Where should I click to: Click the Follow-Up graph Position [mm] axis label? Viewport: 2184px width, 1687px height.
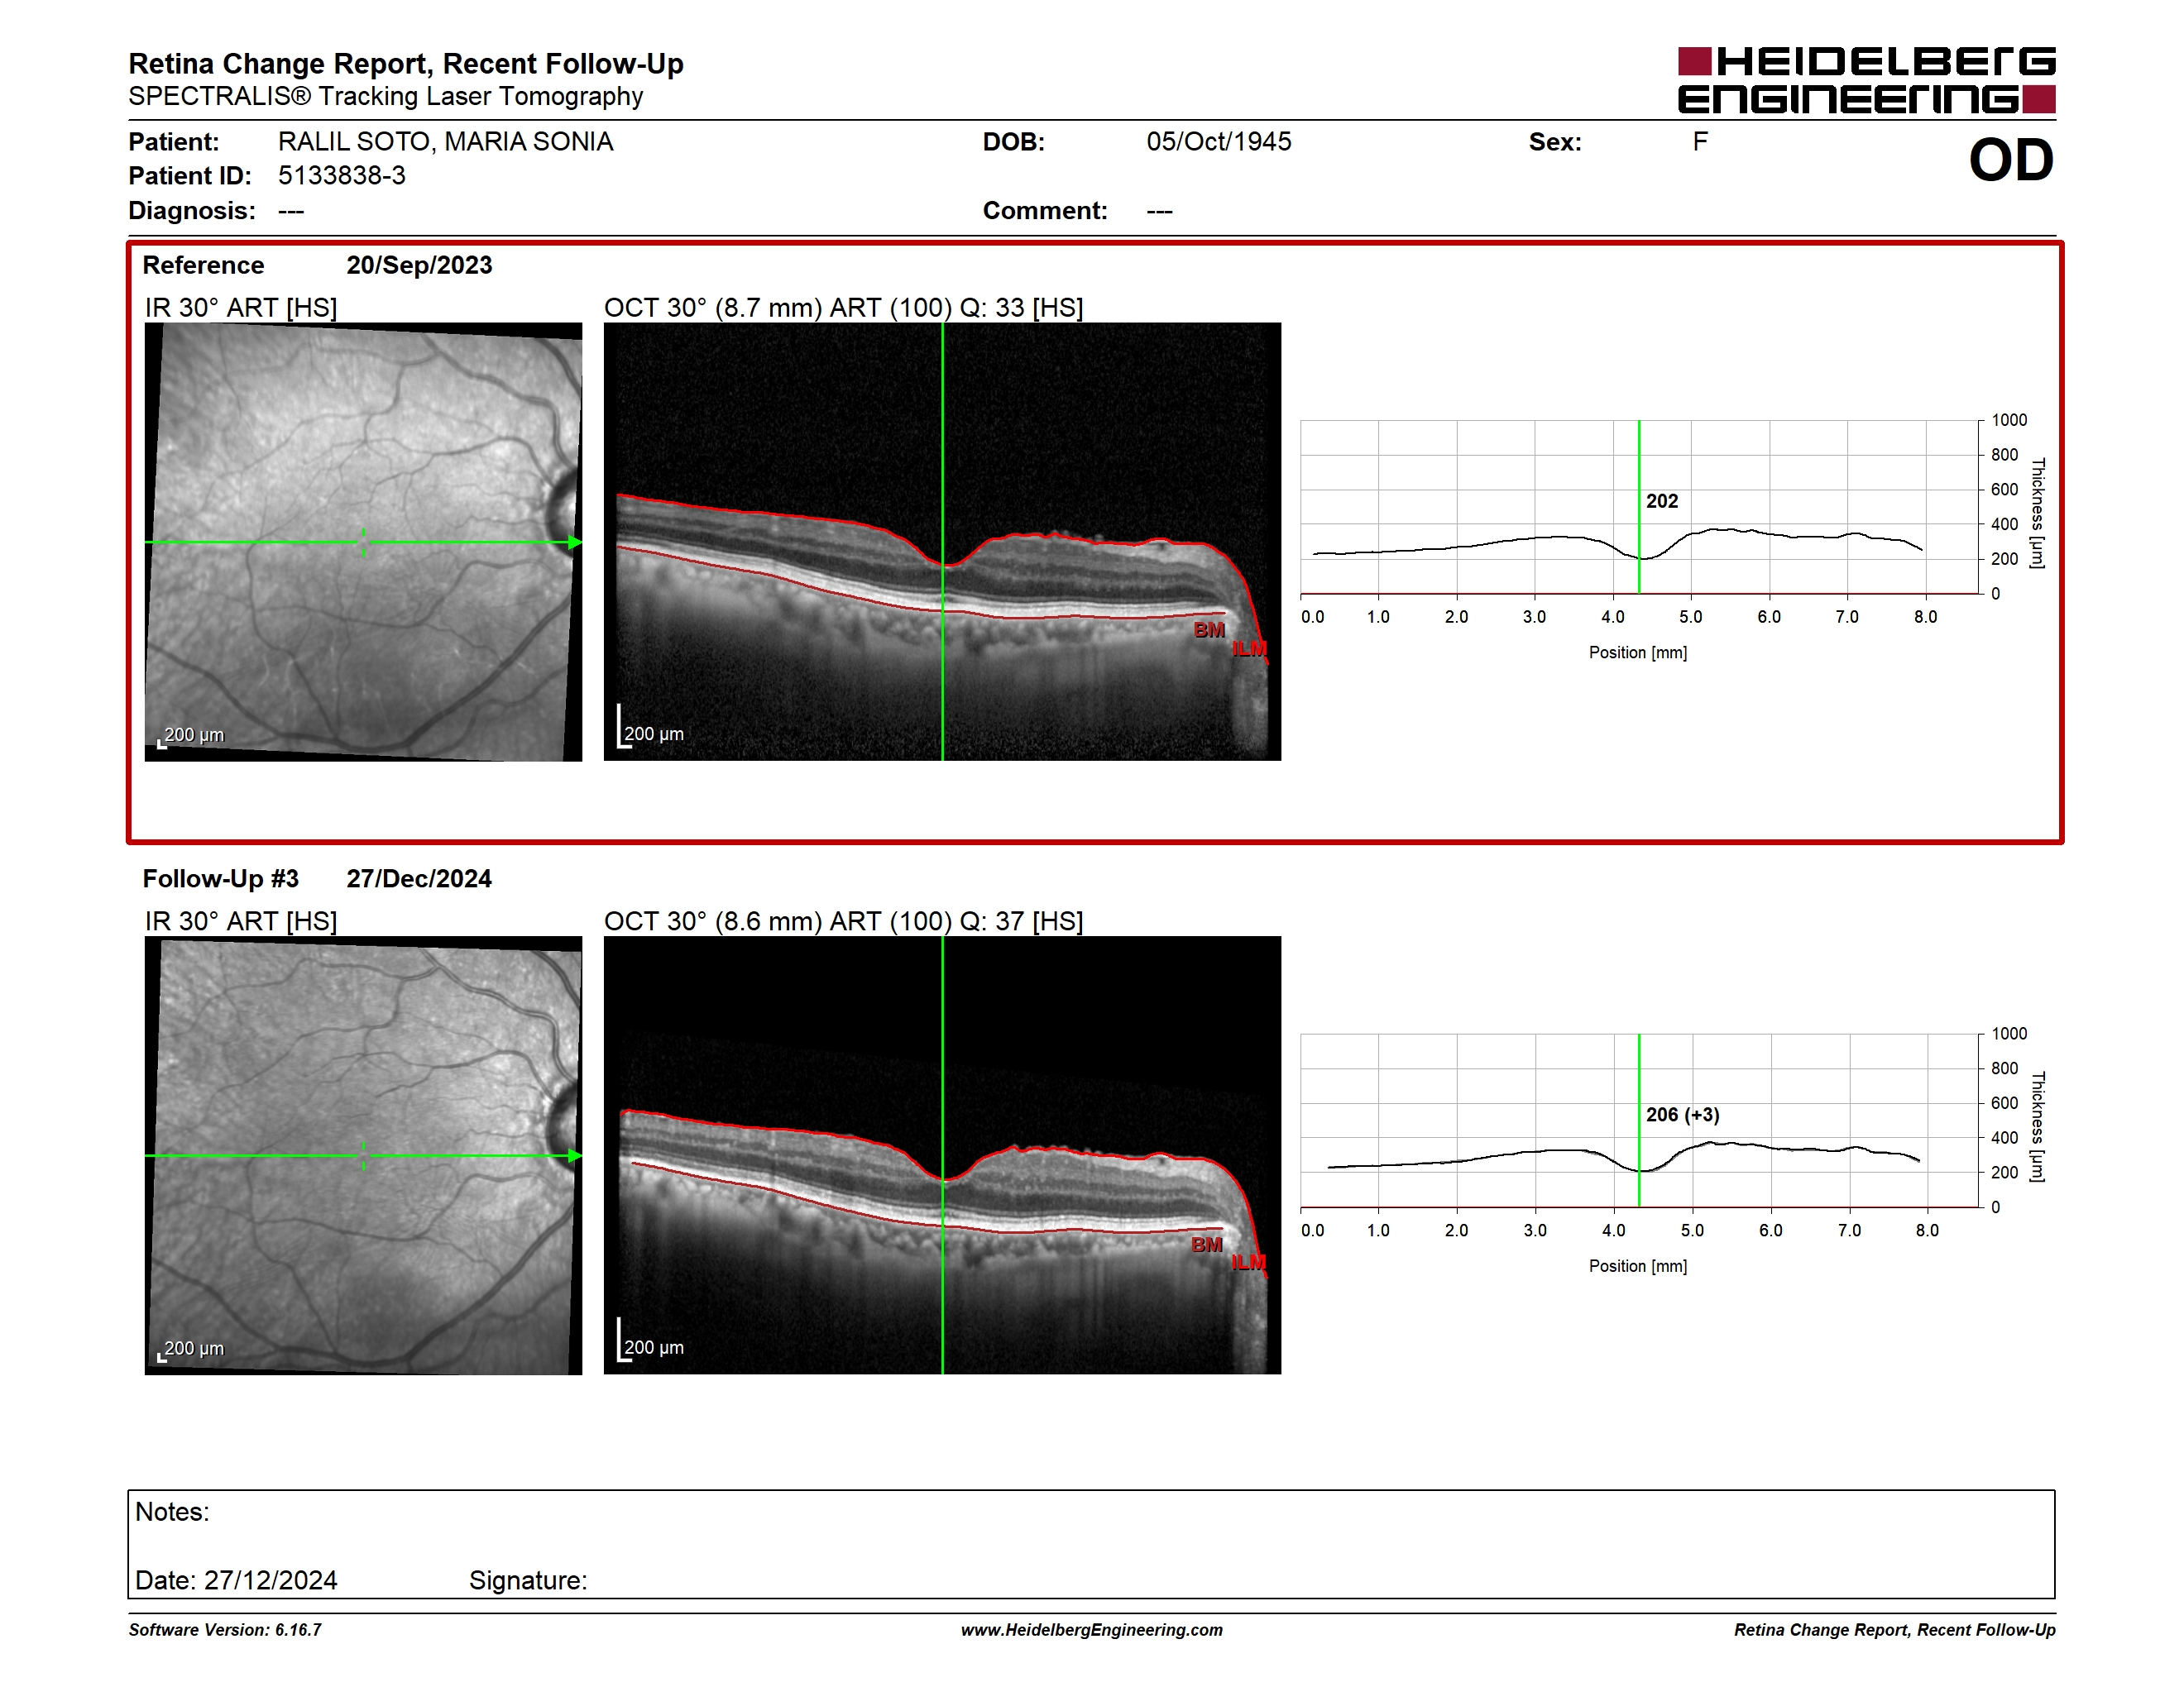click(x=1638, y=1266)
